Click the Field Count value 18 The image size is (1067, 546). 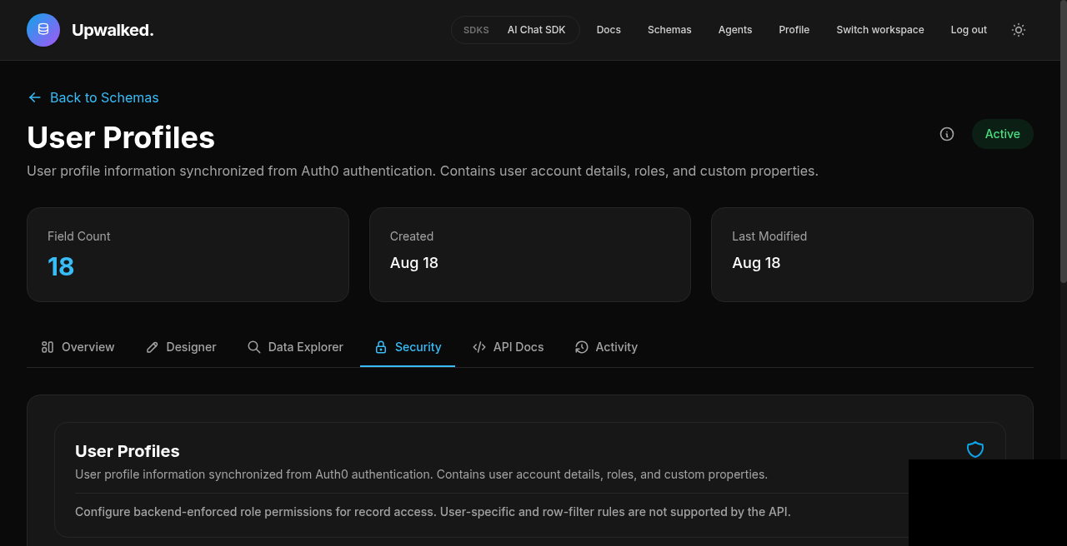61,266
